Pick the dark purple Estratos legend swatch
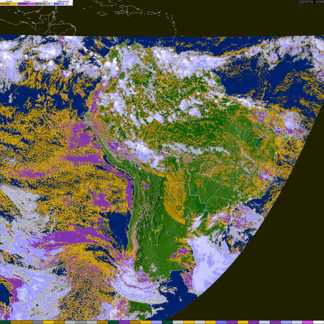This screenshot has width=324, height=324. (x=23, y=4)
